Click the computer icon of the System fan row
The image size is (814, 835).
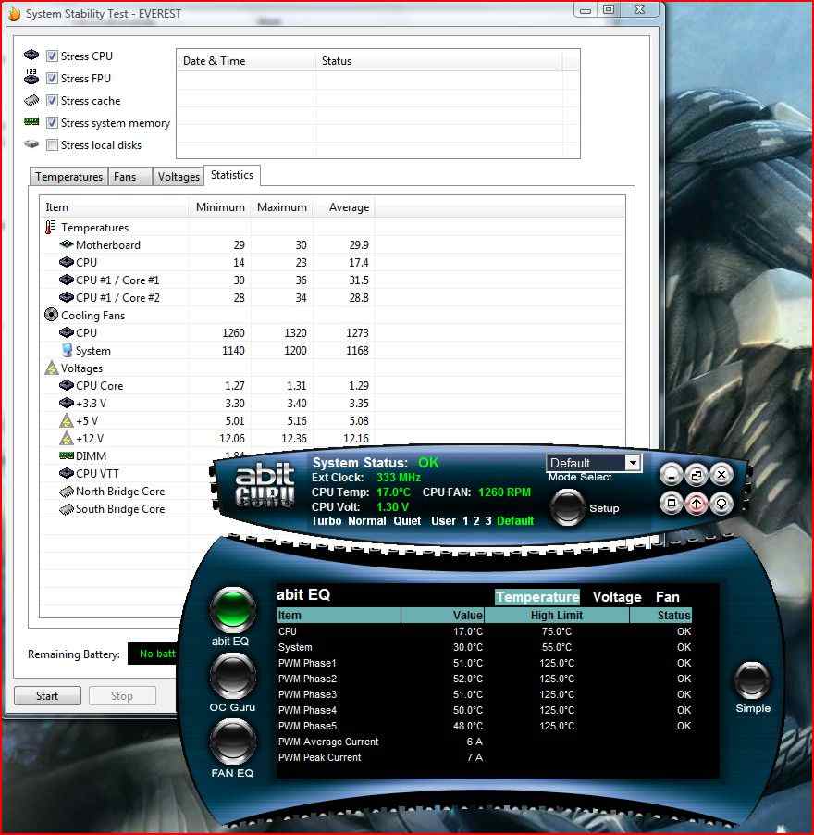pyautogui.click(x=67, y=350)
